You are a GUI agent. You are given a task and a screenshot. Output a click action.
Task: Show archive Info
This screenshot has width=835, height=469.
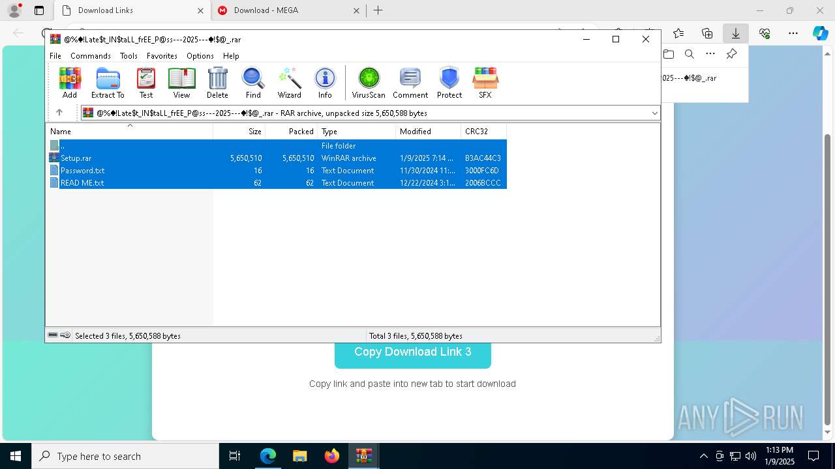[325, 83]
